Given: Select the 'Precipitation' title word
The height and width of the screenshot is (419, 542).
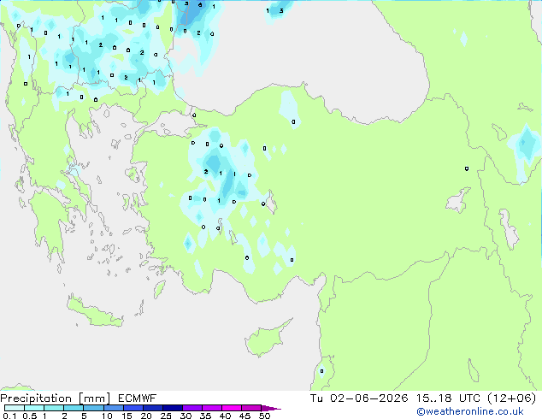Looking at the screenshot, I should point(36,398).
